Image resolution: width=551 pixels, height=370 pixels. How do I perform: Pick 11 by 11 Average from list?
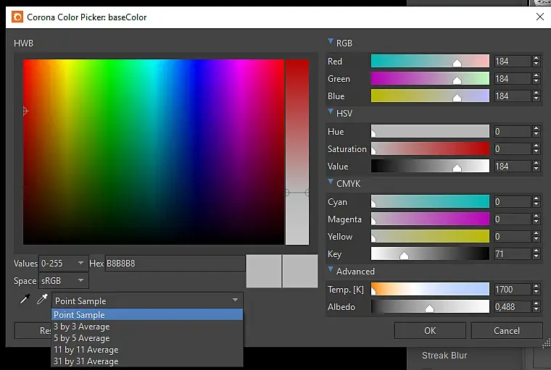click(x=86, y=350)
